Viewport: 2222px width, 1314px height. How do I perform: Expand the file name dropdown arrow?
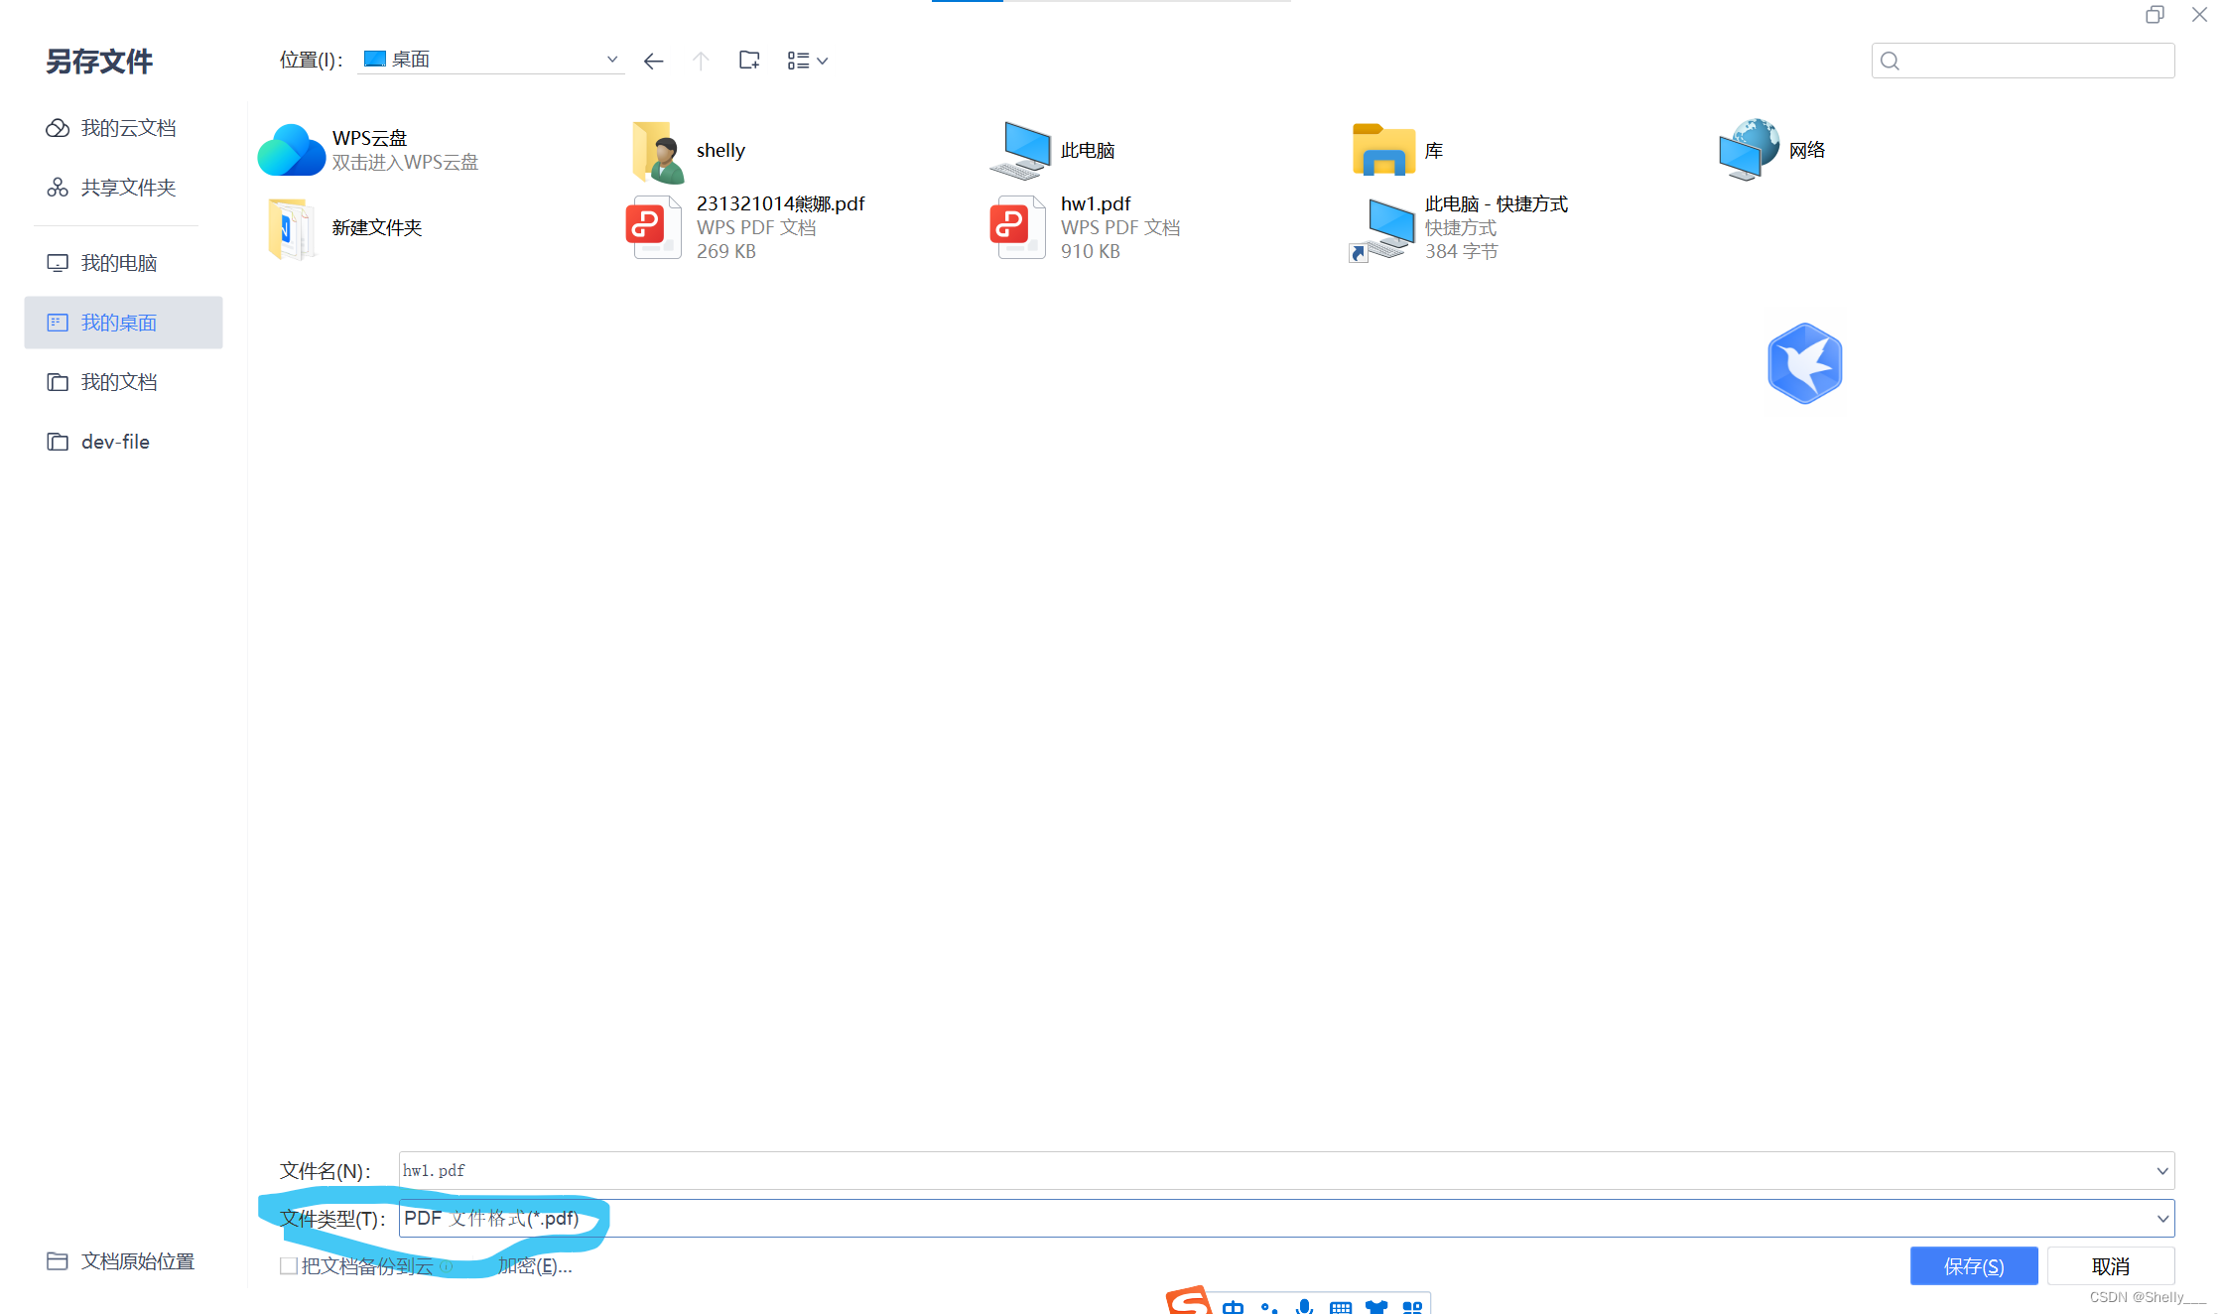pos(2161,1171)
